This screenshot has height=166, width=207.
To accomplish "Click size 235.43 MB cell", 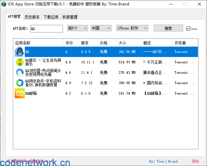I will (x=127, y=72).
